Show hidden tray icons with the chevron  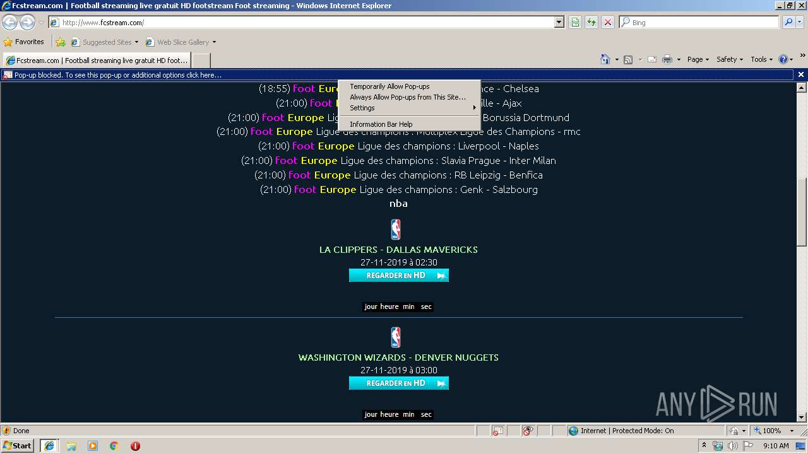point(704,446)
